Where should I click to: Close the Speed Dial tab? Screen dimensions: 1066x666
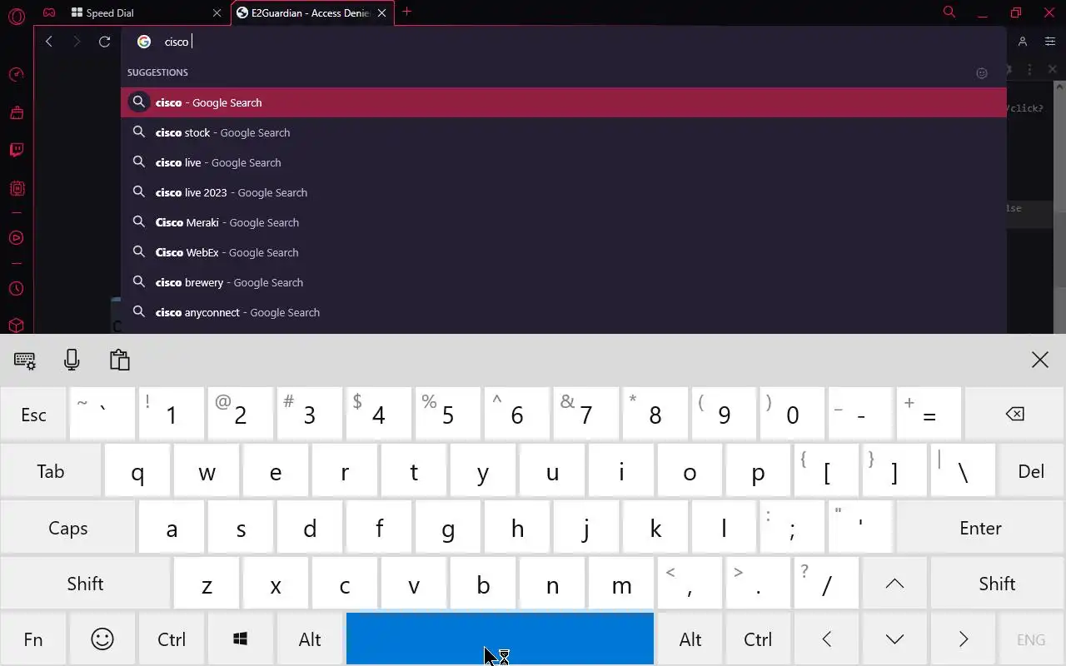pyautogui.click(x=217, y=13)
